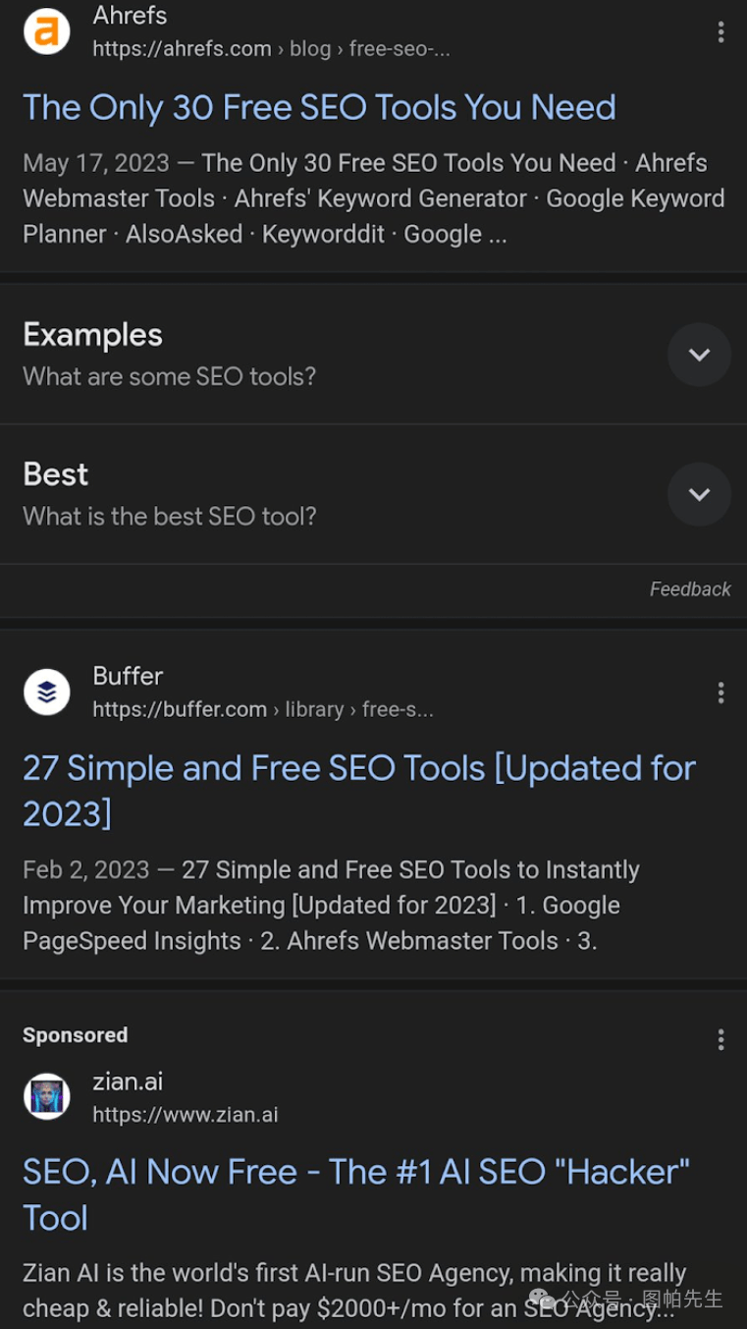Click the buffer.com breadcrumb URL
Image resolution: width=747 pixels, height=1329 pixels.
pos(263,709)
